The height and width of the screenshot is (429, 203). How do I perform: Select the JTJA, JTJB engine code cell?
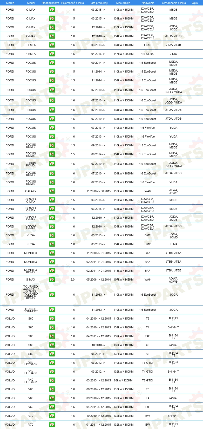(x=173, y=45)
